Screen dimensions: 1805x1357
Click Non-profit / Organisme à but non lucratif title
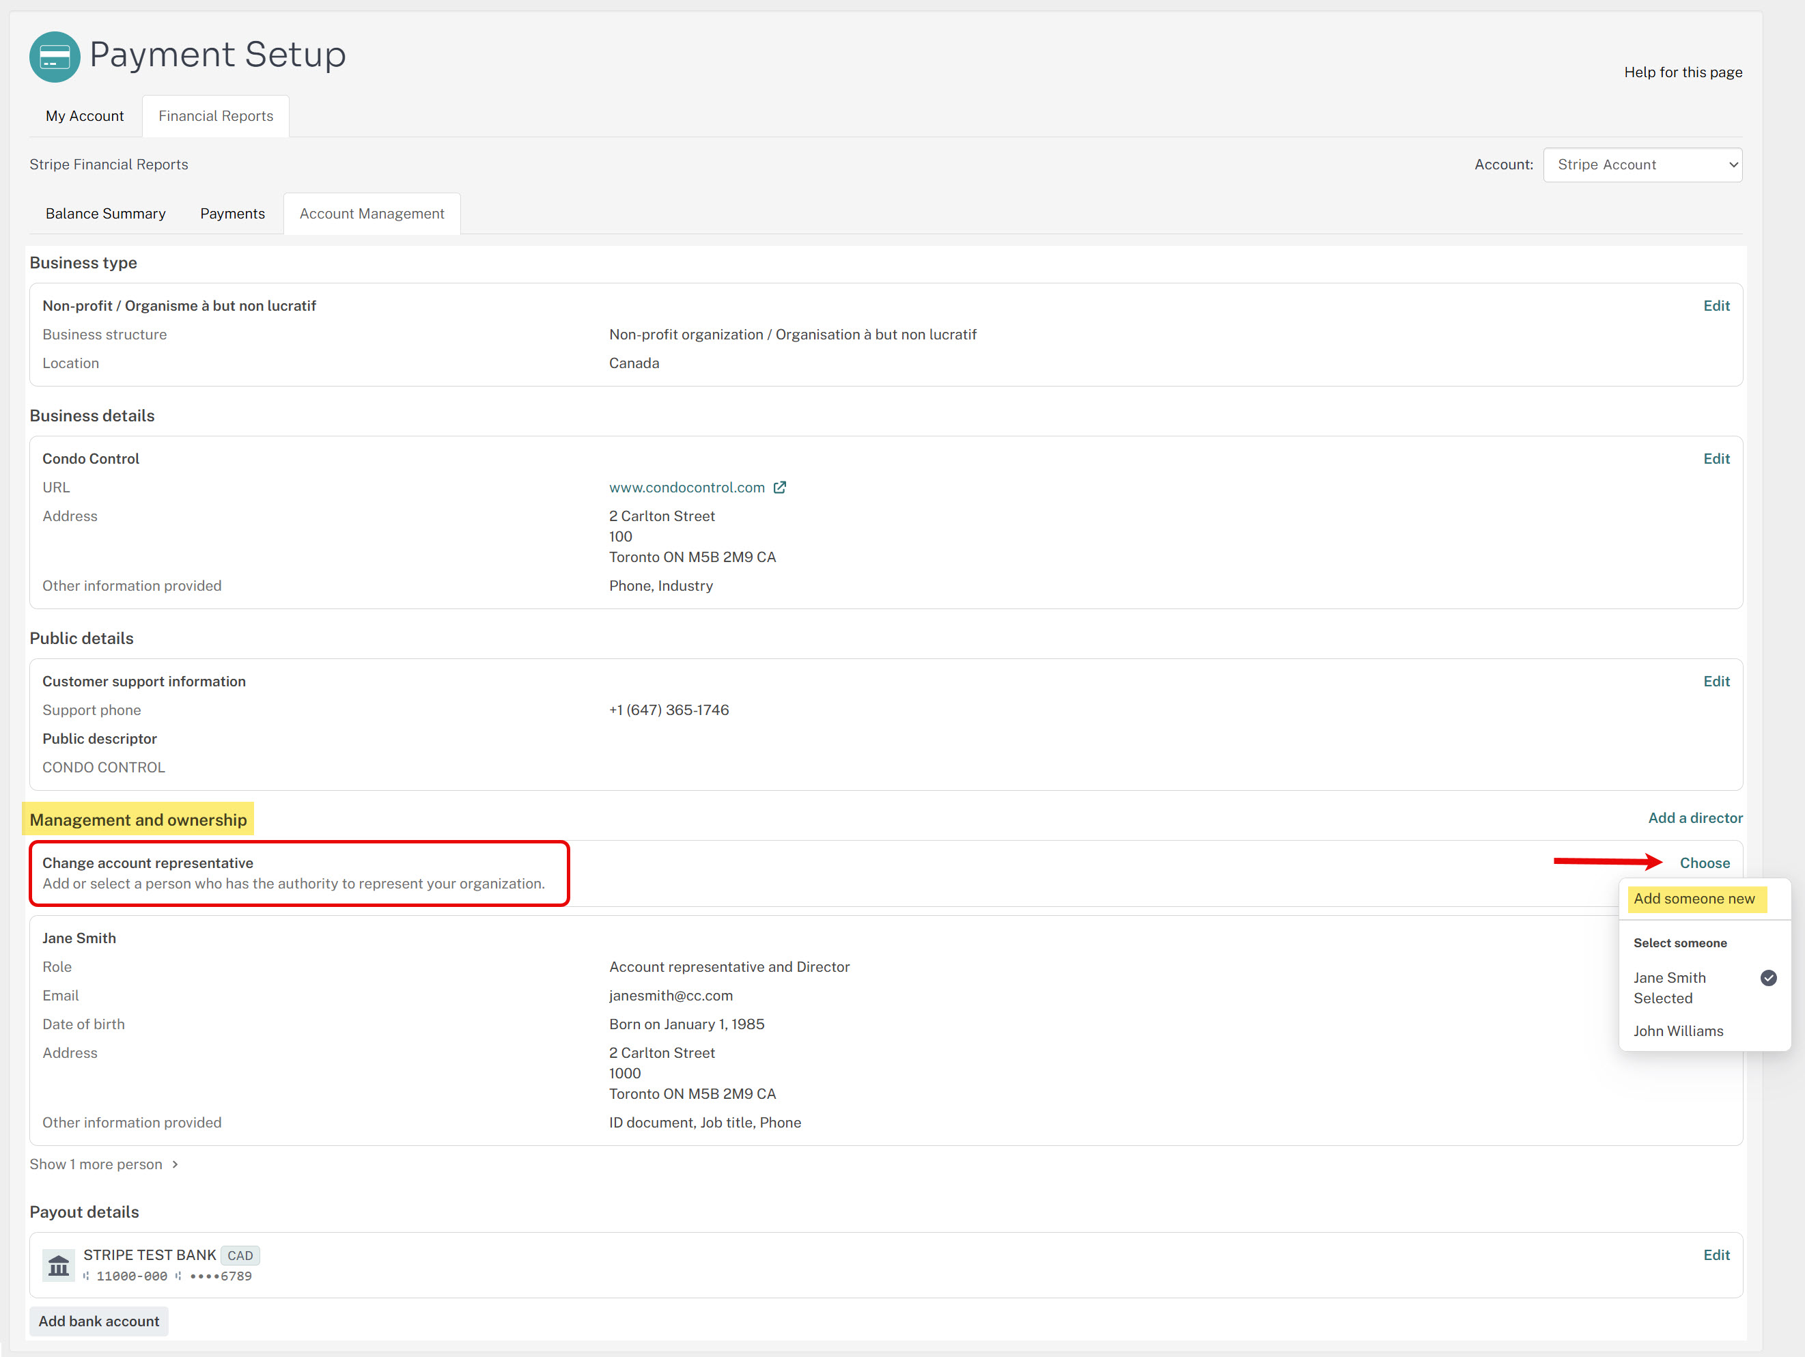(180, 305)
